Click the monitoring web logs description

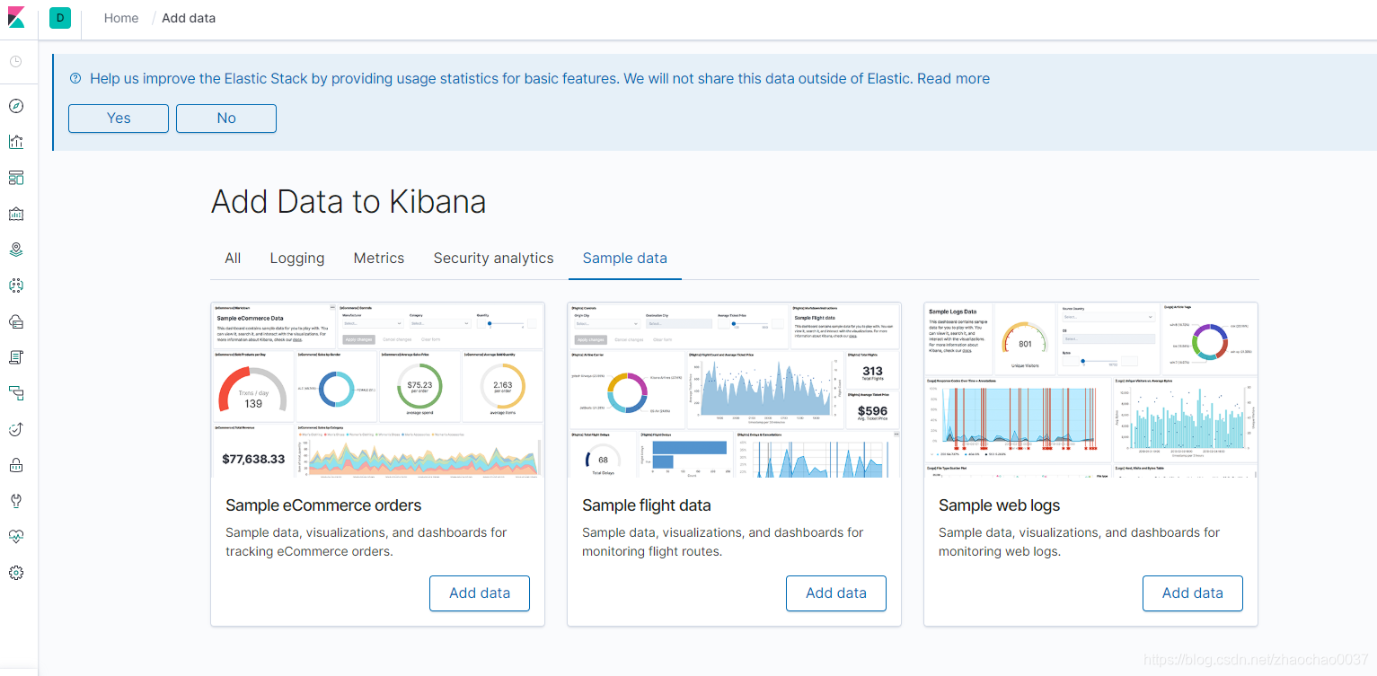(1080, 542)
